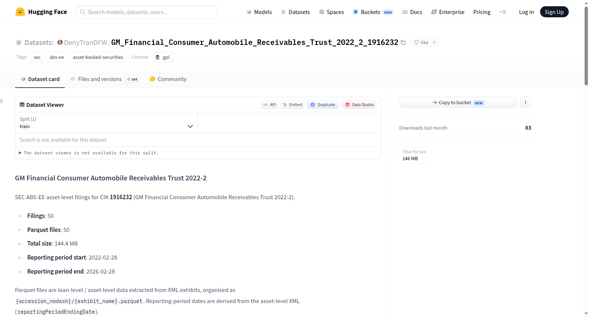This screenshot has width=589, height=317.
Task: Click the 'Filings: 50' bullet
Action: (x=40, y=216)
